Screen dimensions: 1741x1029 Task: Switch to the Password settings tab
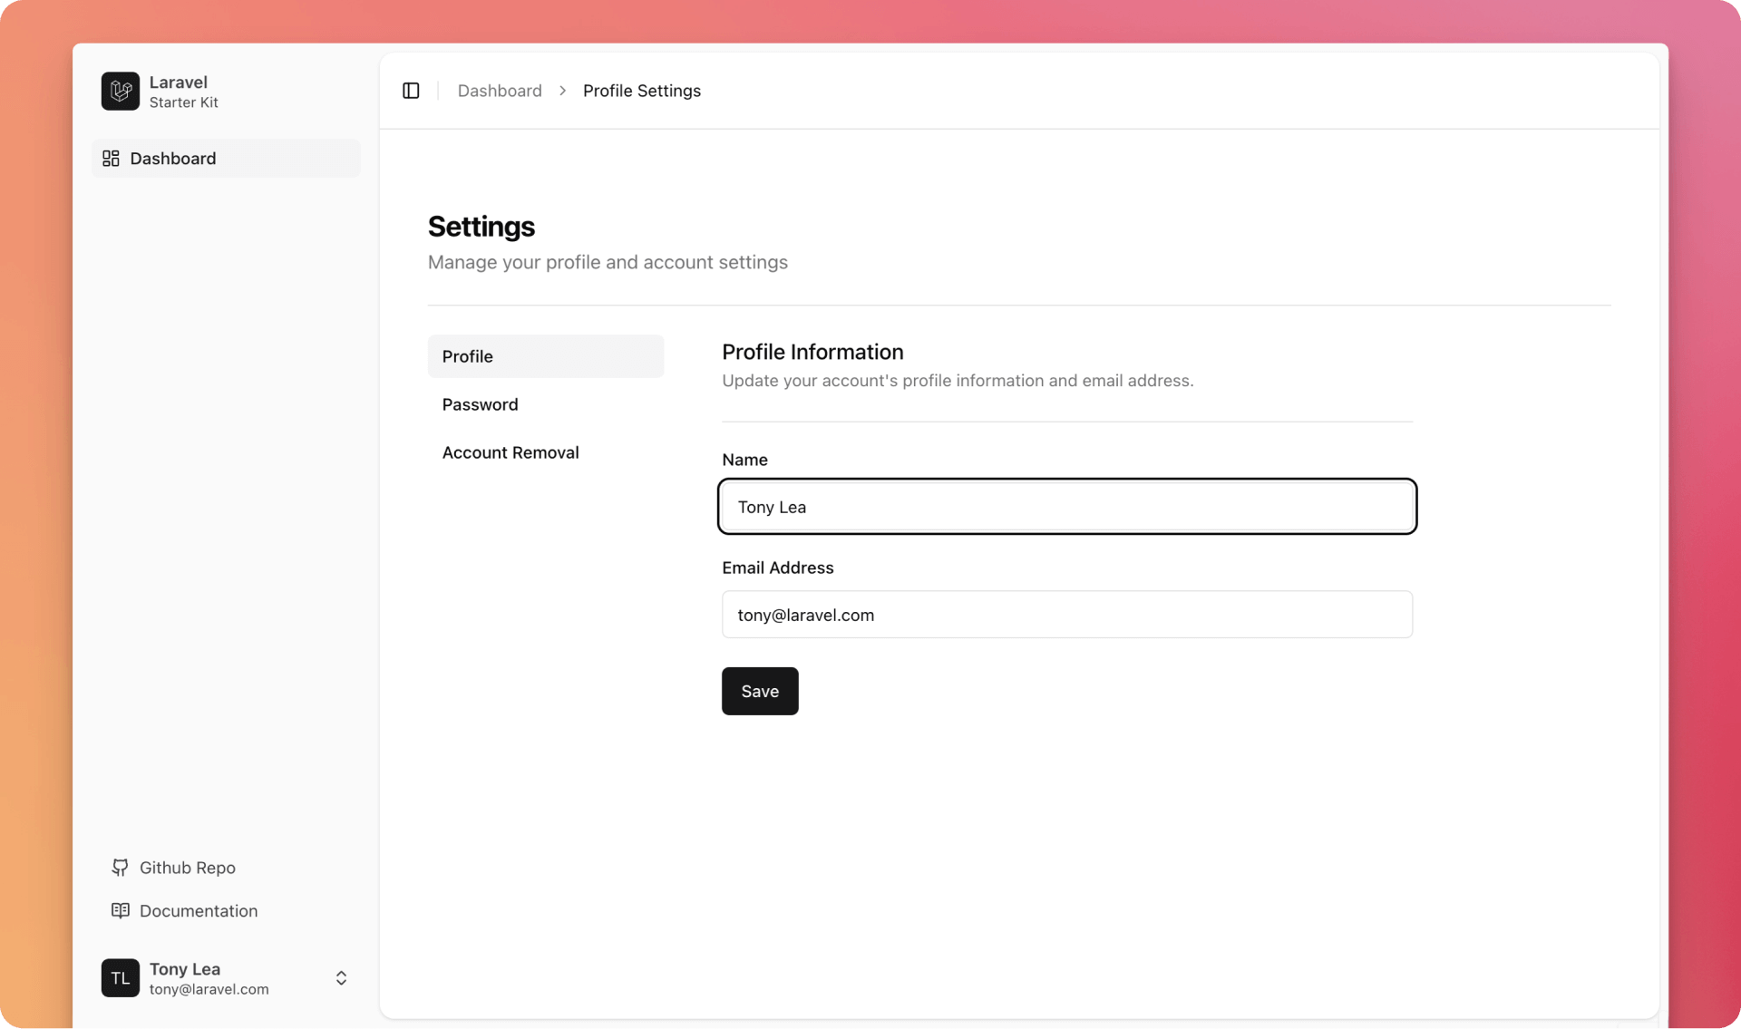pos(481,404)
